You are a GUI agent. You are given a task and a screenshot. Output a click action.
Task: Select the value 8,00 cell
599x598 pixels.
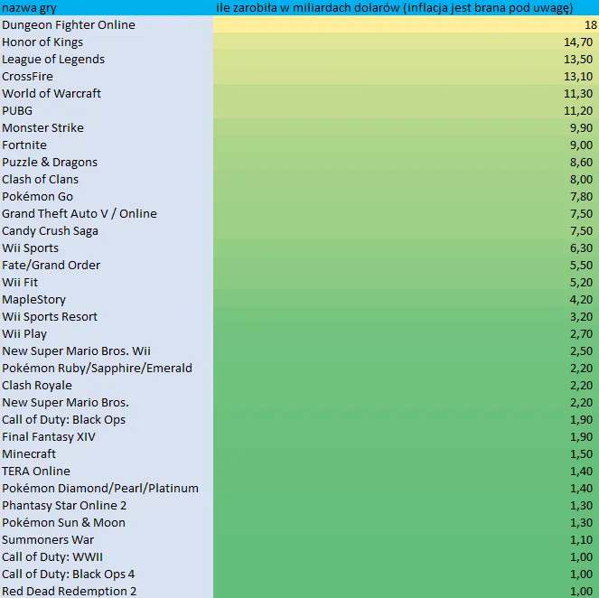(406, 179)
